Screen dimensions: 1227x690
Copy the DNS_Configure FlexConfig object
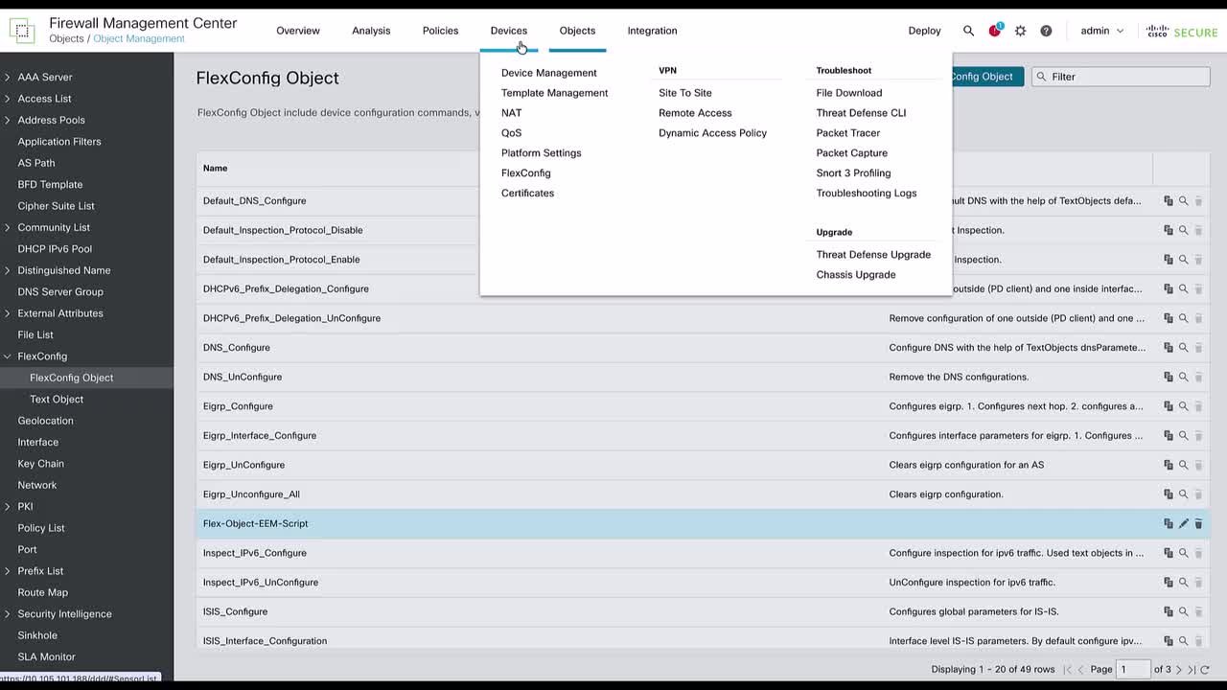tap(1169, 348)
